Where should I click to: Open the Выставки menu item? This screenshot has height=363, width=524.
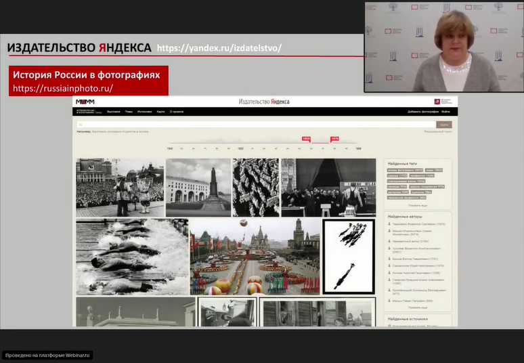pos(113,111)
